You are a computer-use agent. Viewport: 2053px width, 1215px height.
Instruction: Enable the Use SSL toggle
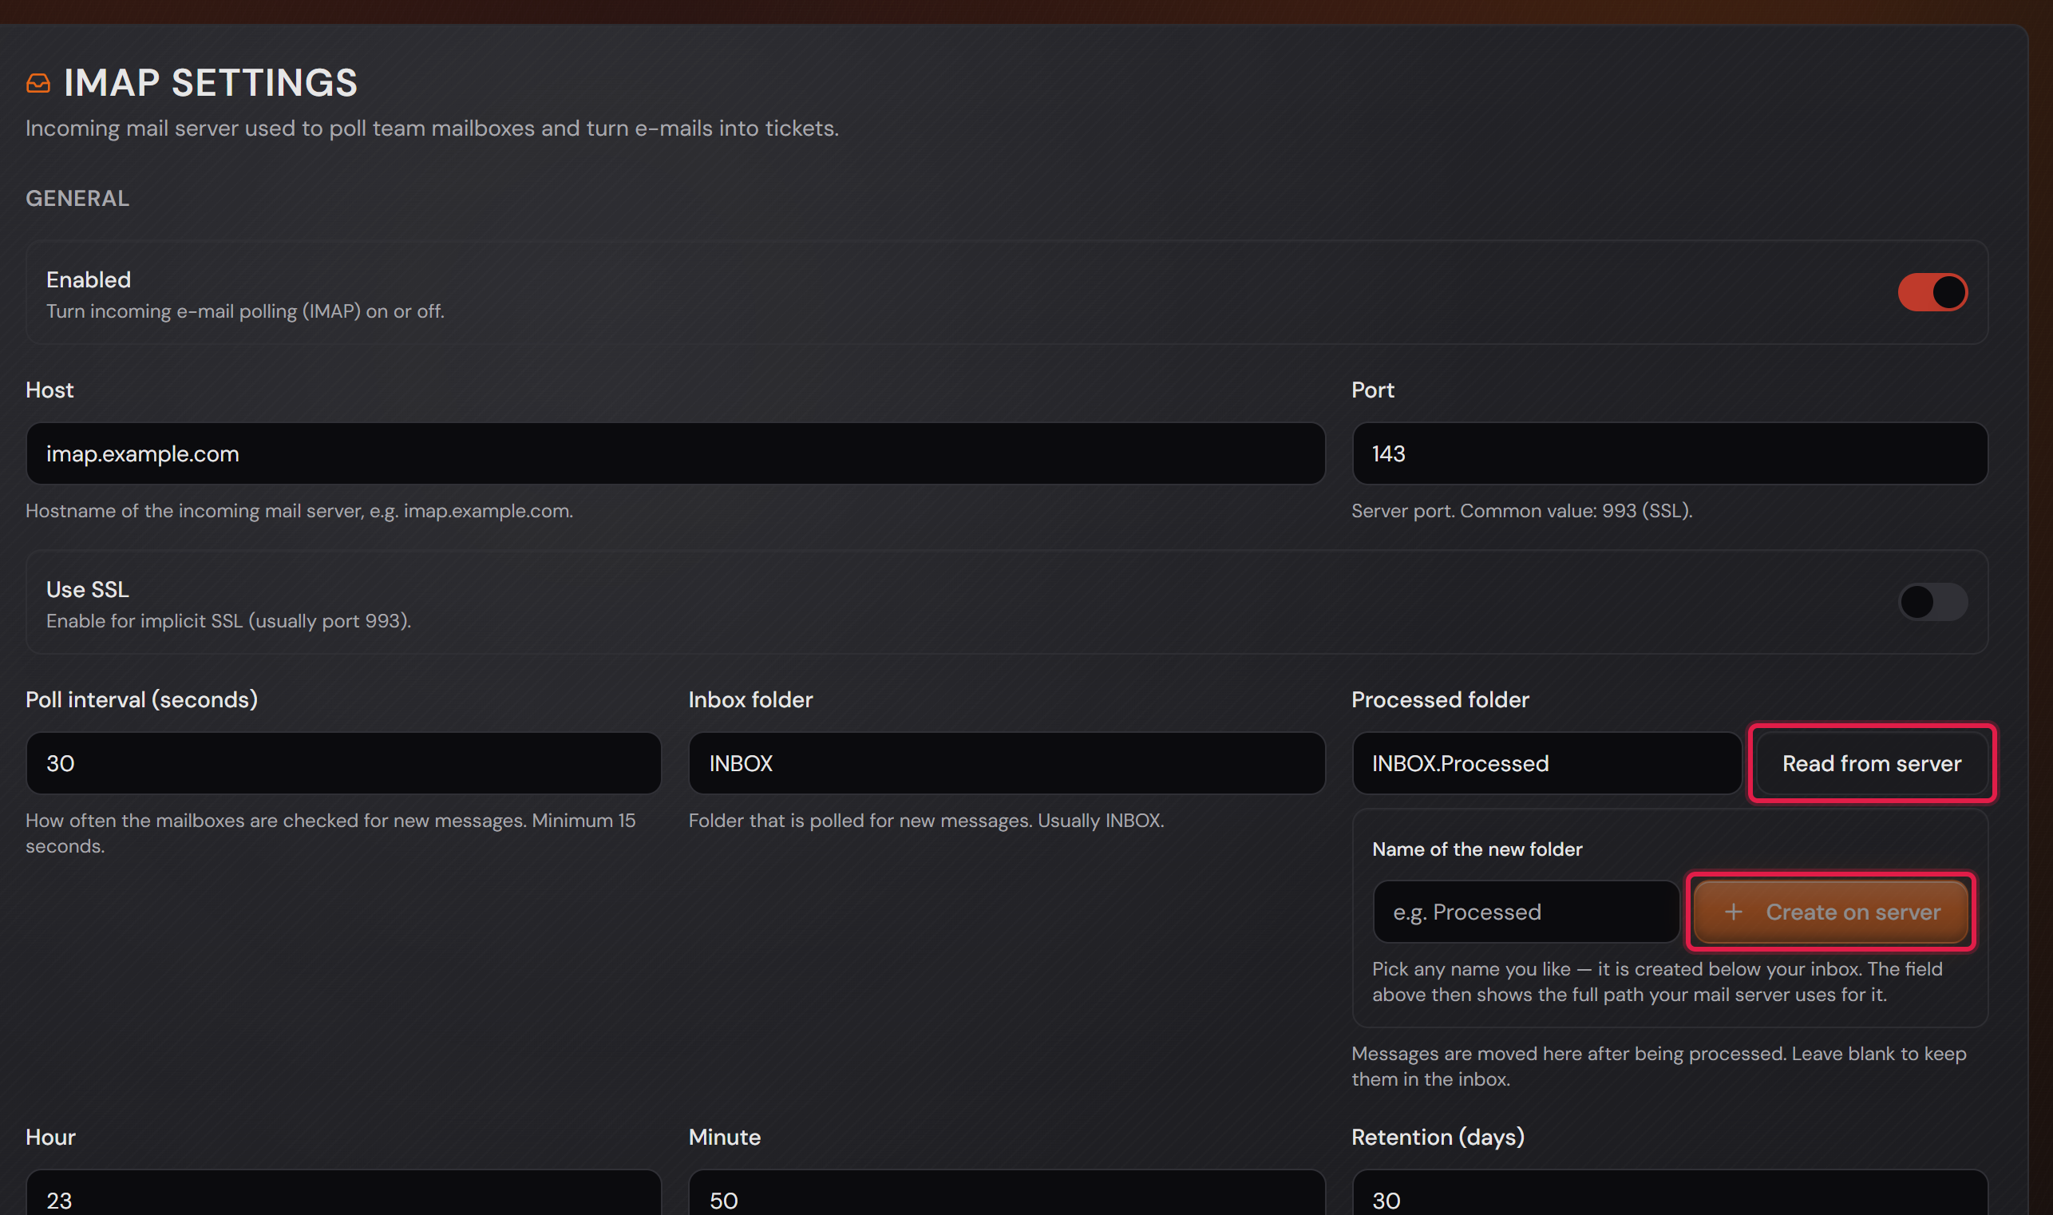tap(1932, 602)
